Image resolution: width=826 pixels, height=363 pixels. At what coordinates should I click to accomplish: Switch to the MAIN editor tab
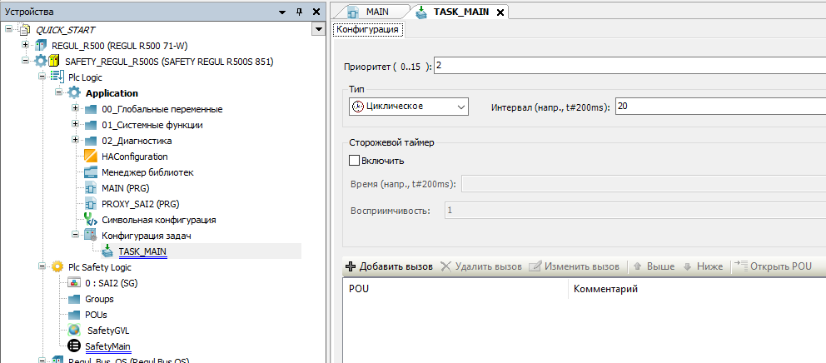[x=368, y=12]
